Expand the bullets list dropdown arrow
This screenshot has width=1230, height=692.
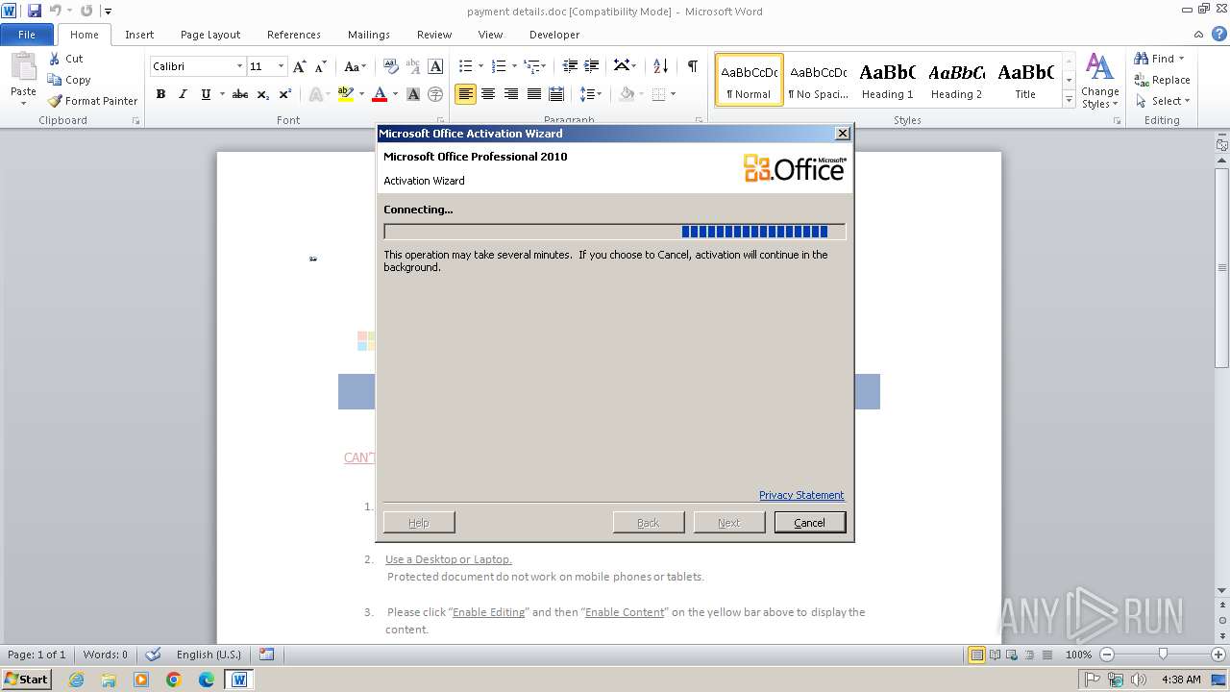[481, 66]
